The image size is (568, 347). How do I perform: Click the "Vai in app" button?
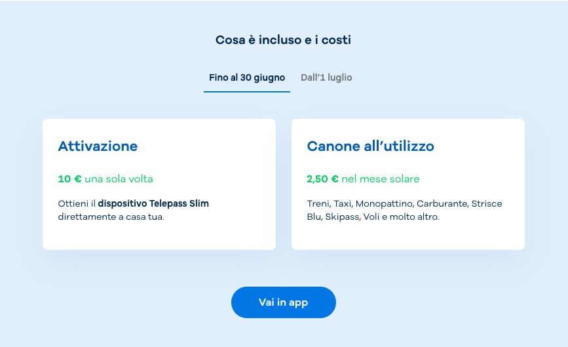point(284,302)
